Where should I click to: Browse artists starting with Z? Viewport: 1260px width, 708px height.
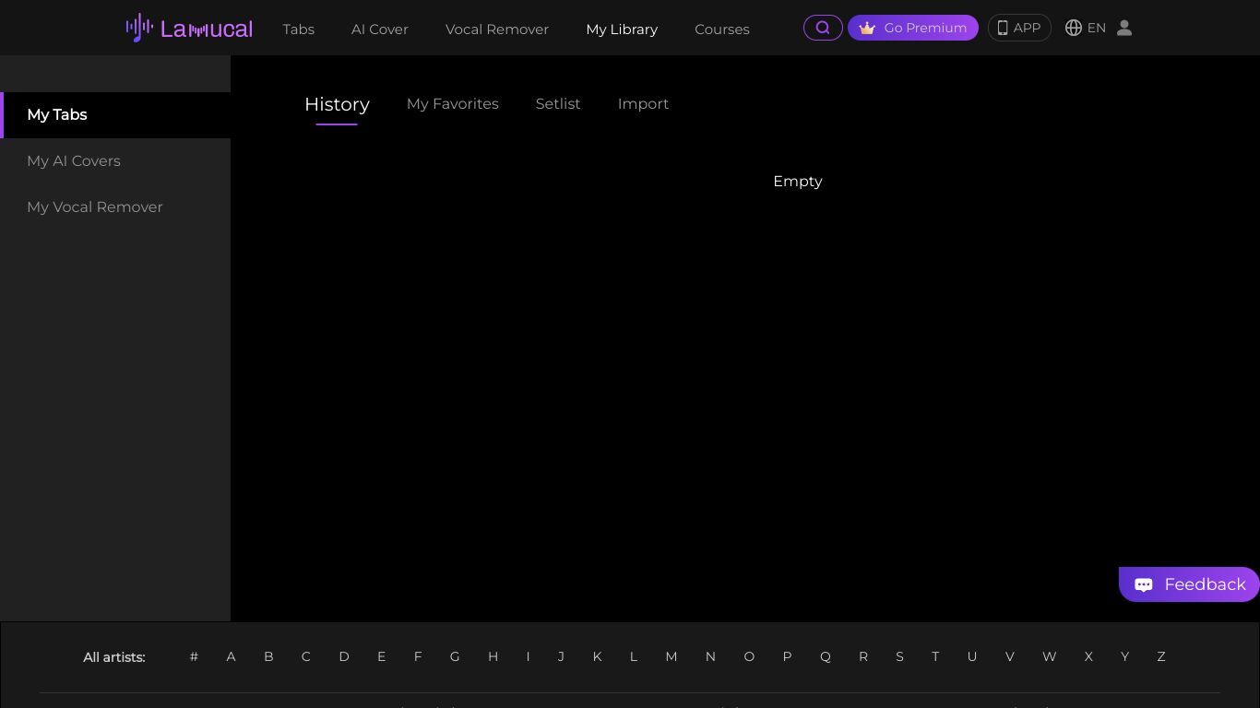click(1161, 656)
